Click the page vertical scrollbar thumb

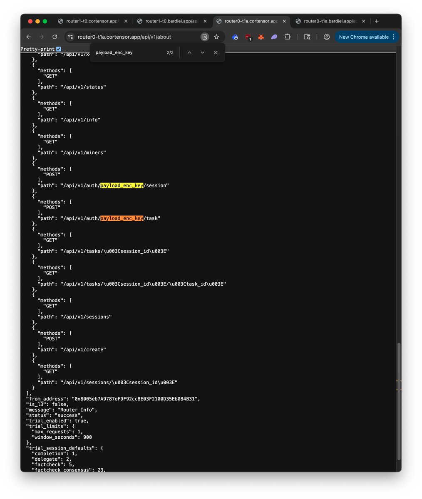[399, 400]
